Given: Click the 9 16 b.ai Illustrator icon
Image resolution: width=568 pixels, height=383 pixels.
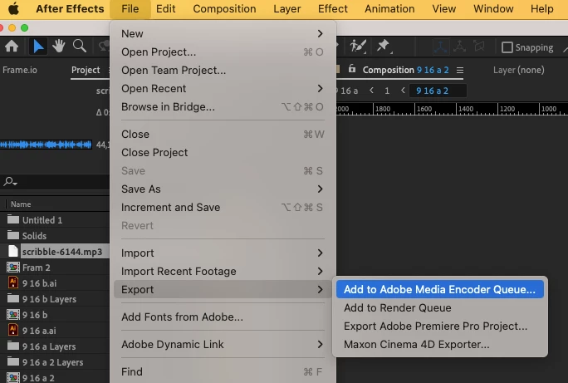Looking at the screenshot, I should coord(13,283).
